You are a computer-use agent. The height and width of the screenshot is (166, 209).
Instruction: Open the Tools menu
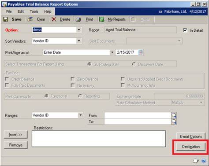point(34,11)
